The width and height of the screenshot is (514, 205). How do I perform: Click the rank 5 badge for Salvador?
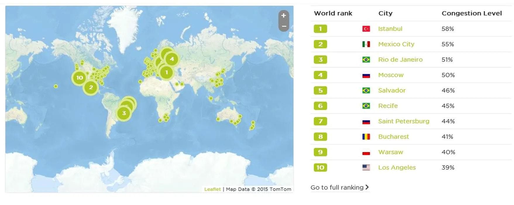[x=320, y=90]
